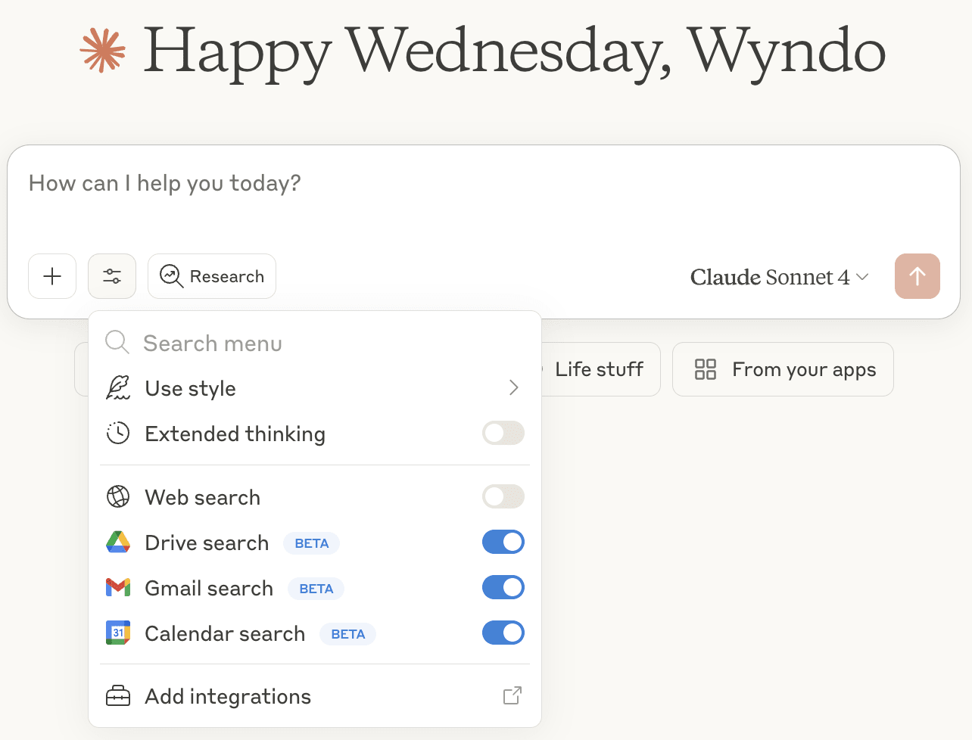Click the Google Calendar icon

[118, 633]
